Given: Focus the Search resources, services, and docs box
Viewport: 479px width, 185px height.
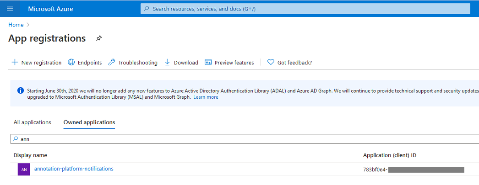Looking at the screenshot, I should pyautogui.click(x=305, y=9).
